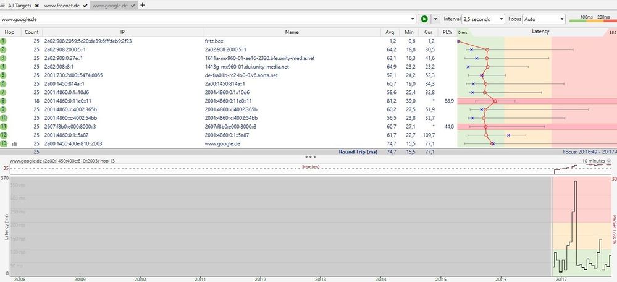This screenshot has height=282, width=617.
Task: Click IP 2001:4860:0:1::10d6 in hop 7
Action: coord(67,92)
